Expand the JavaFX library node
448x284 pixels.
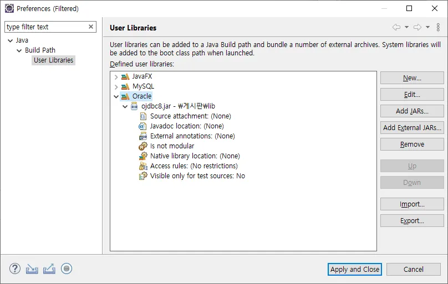tap(116, 76)
